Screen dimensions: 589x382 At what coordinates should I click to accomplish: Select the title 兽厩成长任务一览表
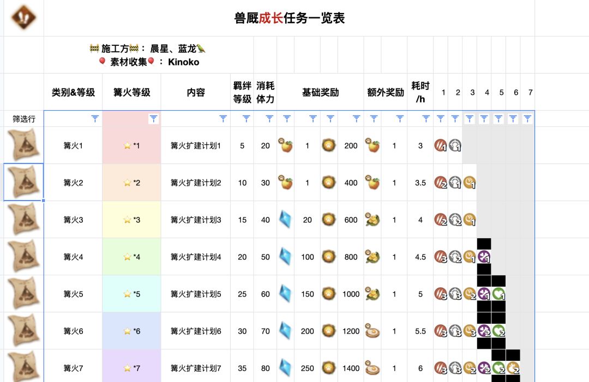[x=289, y=17]
